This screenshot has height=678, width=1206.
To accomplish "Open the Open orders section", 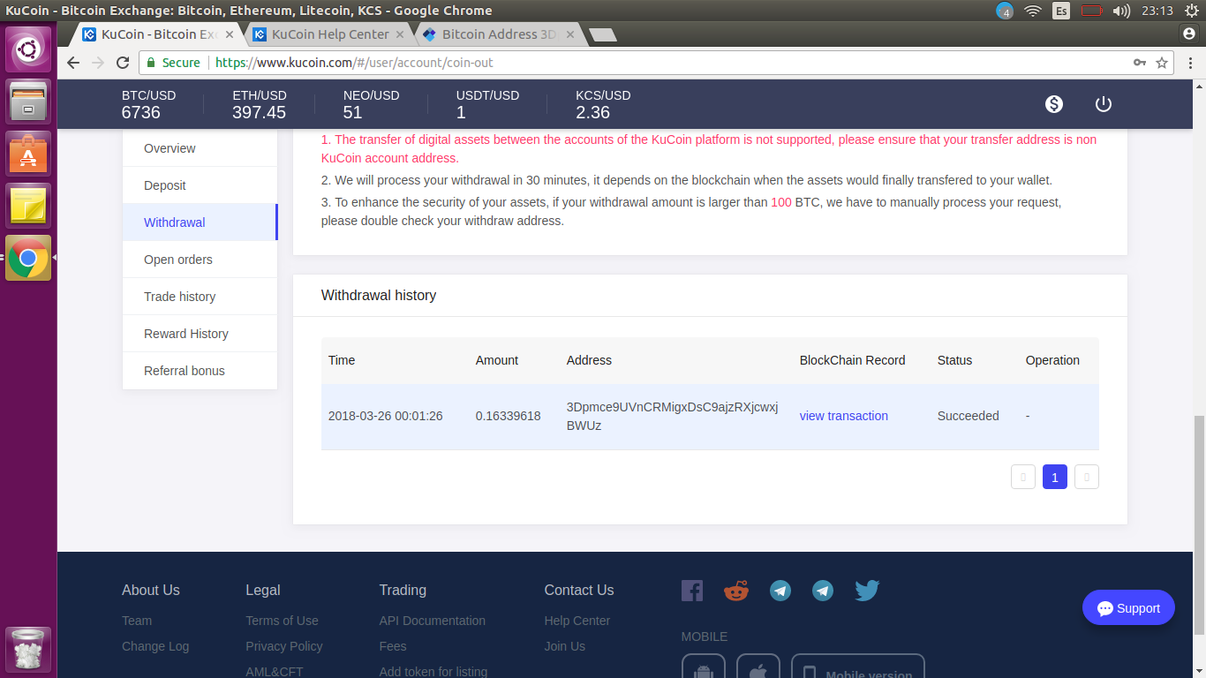I will (200, 260).
